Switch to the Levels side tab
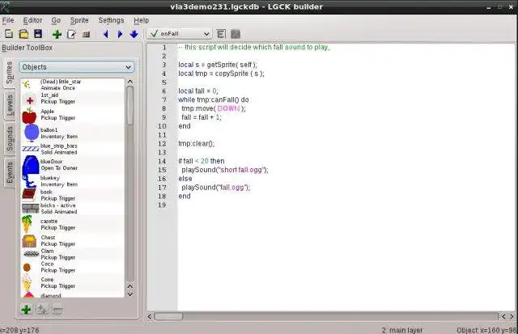Screen dimensions: 518x334 click(x=10, y=105)
